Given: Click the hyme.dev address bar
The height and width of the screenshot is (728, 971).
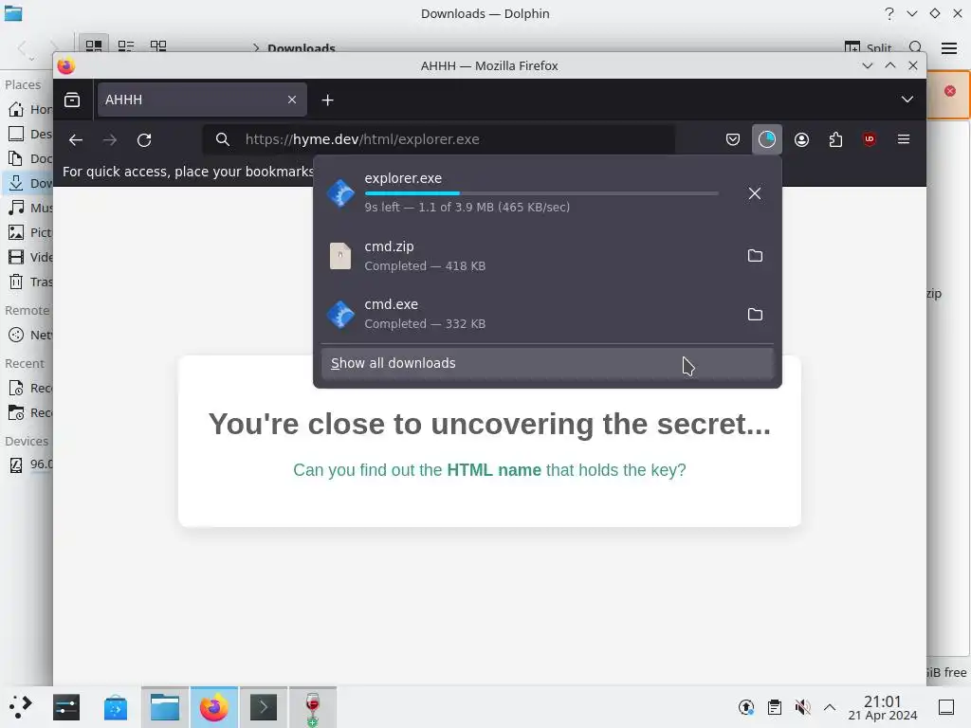Looking at the screenshot, I should click(x=438, y=139).
